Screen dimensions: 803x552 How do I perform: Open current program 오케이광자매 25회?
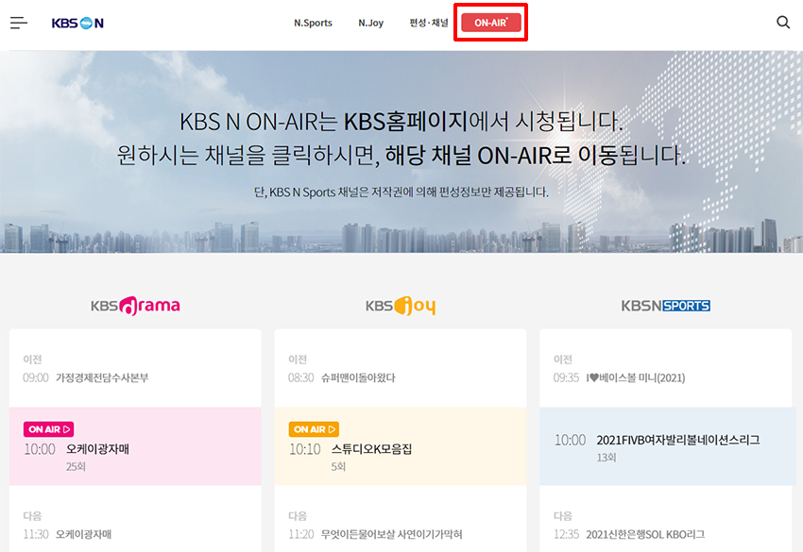pos(135,446)
